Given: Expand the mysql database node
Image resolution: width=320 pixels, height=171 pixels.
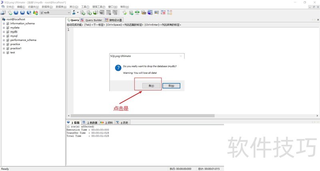Looking at the screenshot, I should point(4,36).
